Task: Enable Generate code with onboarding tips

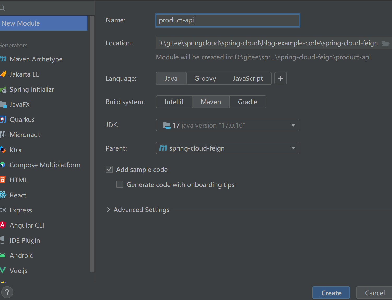Action: tap(120, 184)
